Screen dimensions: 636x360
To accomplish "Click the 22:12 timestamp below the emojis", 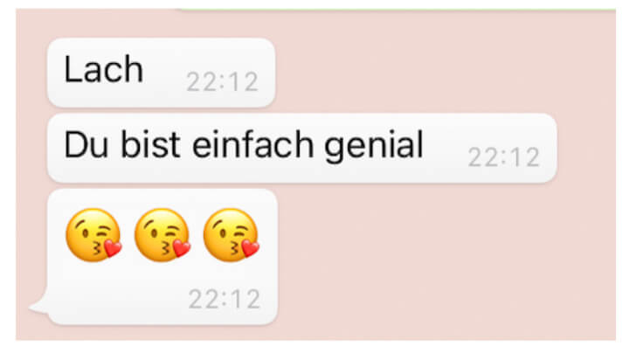I will click(225, 299).
